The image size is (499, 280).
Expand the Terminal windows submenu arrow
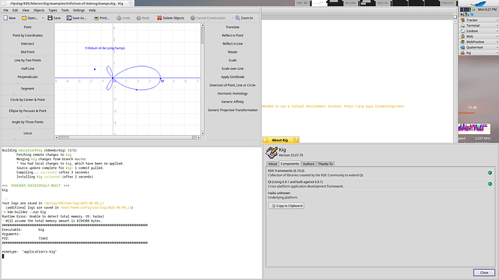pos(497,25)
